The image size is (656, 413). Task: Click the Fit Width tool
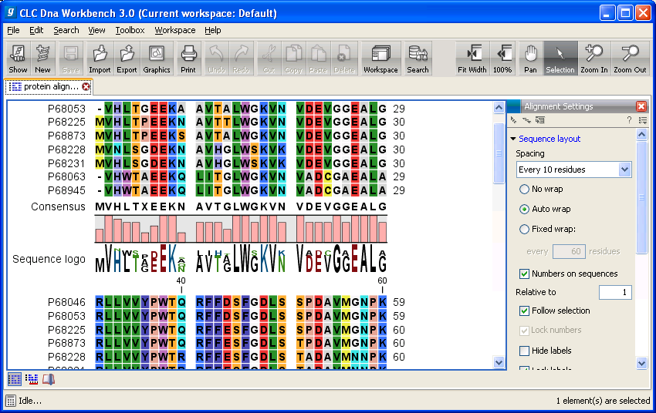tap(472, 59)
